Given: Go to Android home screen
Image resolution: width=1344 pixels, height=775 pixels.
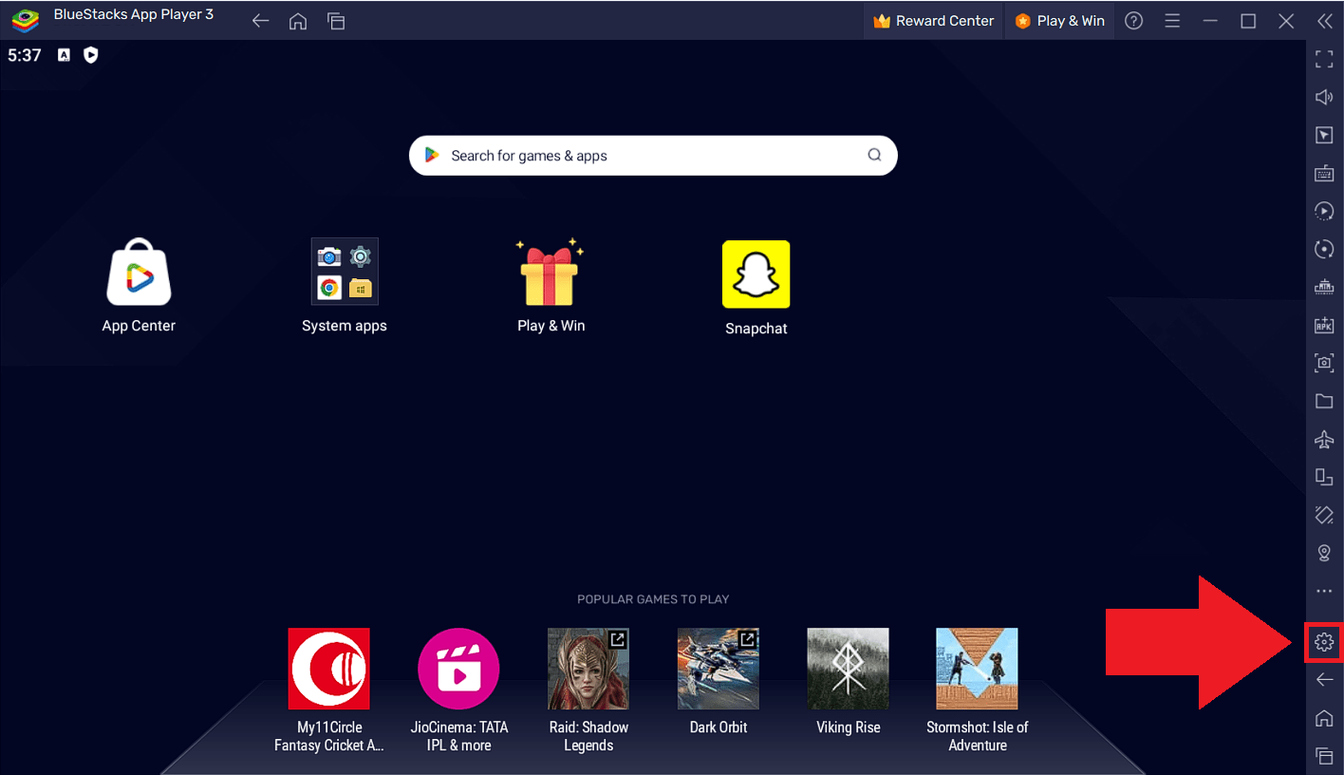Looking at the screenshot, I should [x=1324, y=718].
